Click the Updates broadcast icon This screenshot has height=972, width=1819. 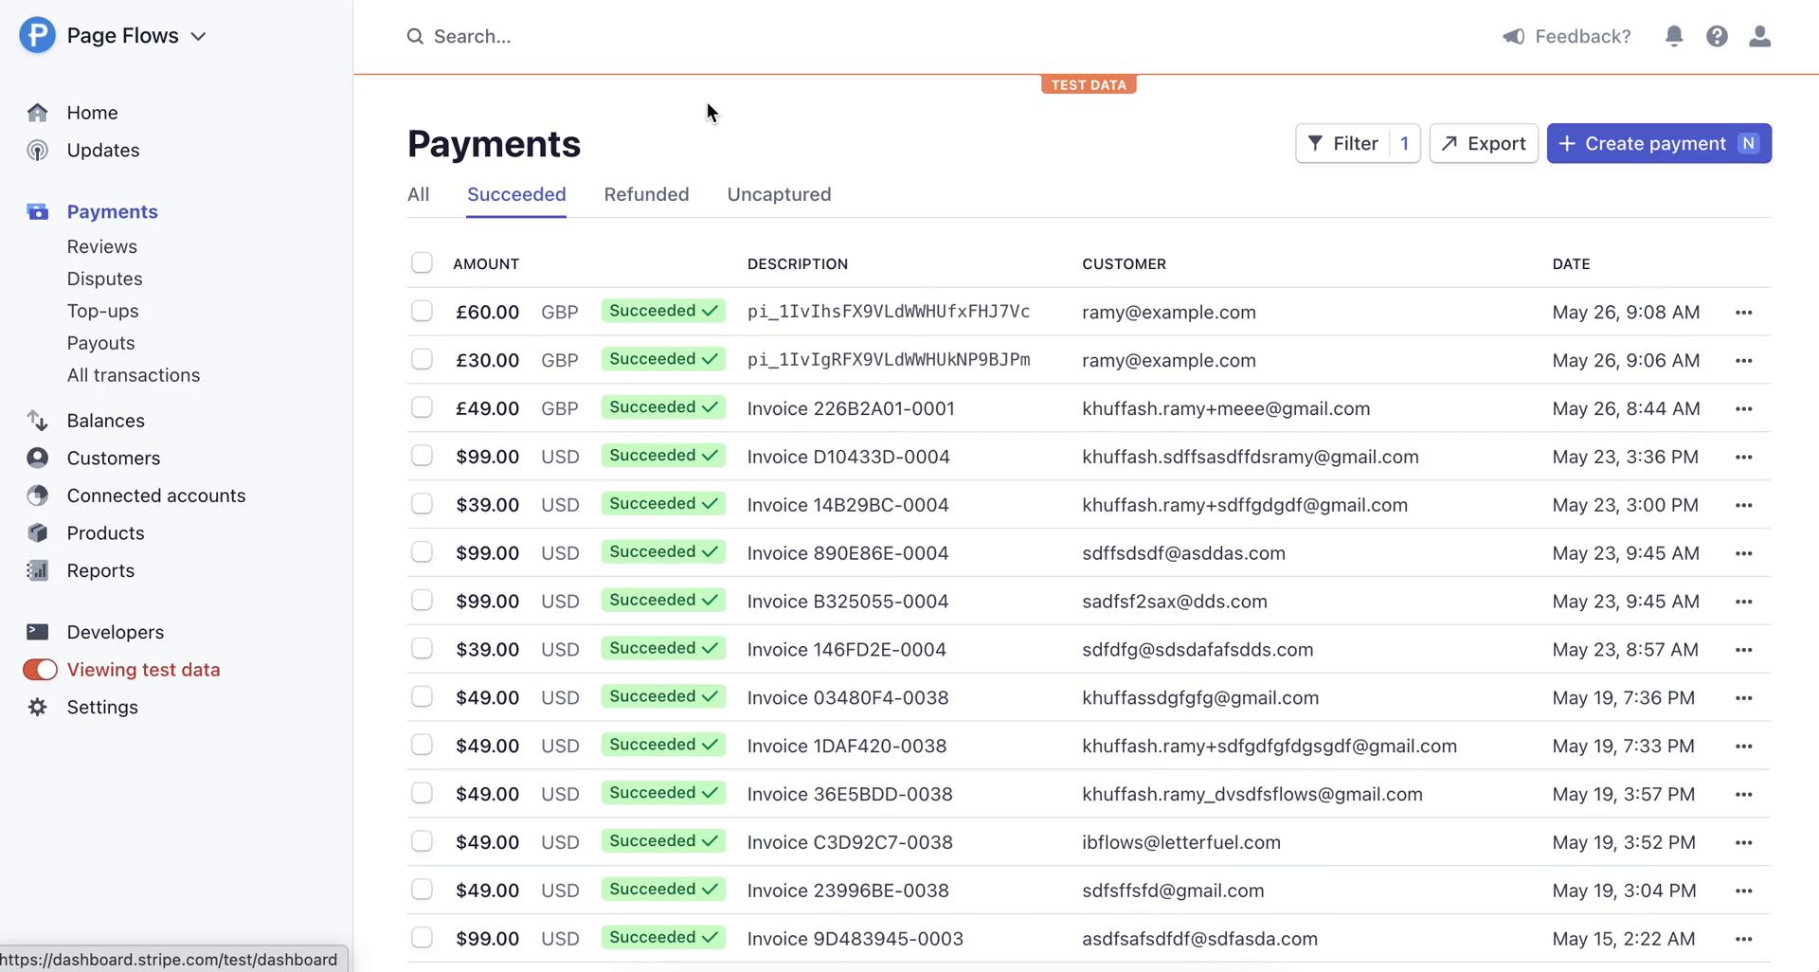[x=38, y=151]
